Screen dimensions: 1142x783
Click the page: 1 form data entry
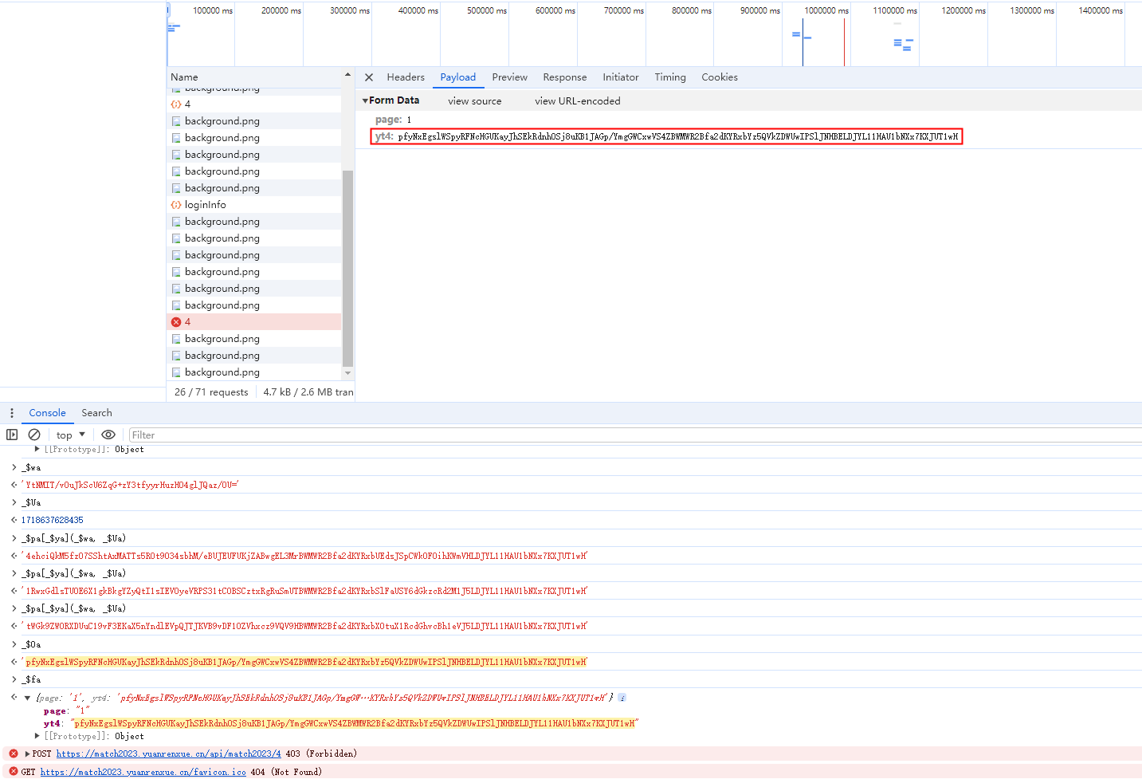[393, 120]
